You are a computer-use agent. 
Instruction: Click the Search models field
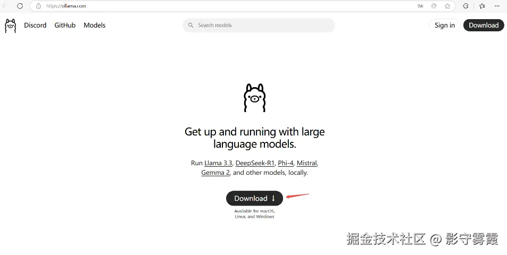[259, 25]
